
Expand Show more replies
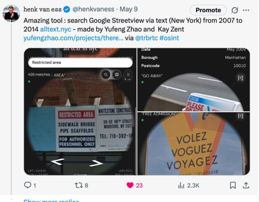point(51,201)
